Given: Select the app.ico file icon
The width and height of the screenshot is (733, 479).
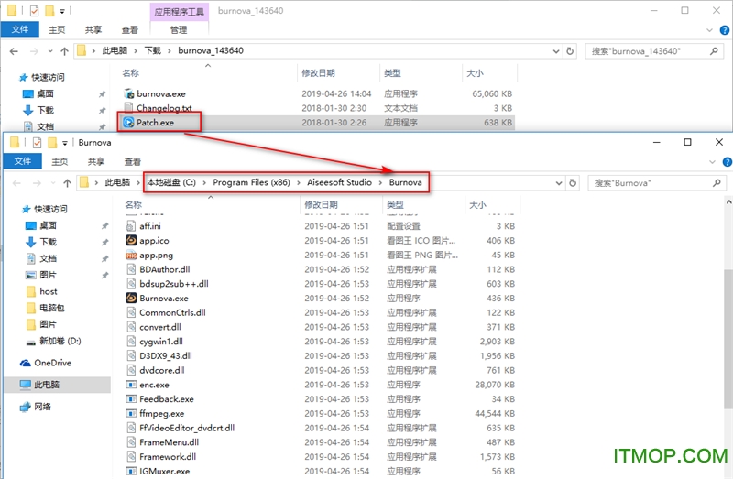Looking at the screenshot, I should 131,240.
